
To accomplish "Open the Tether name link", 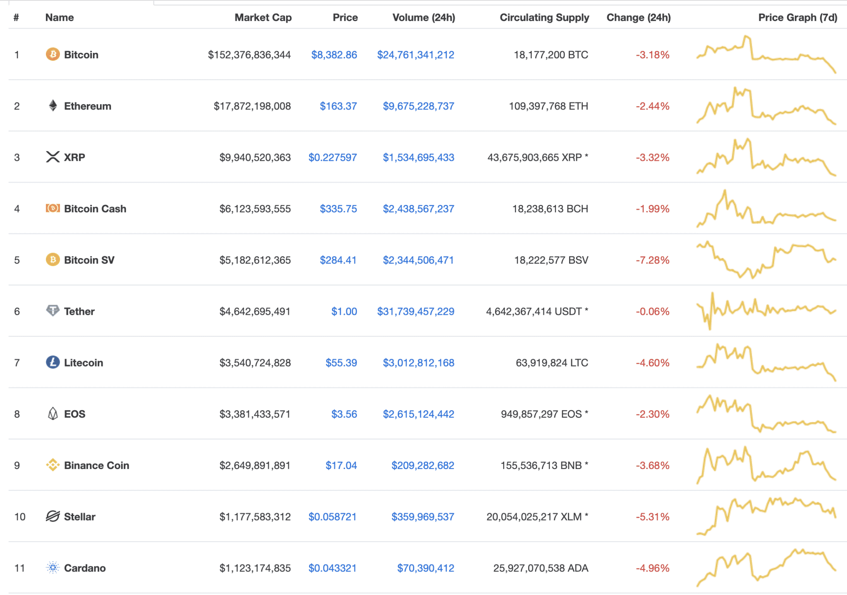I will pos(79,311).
